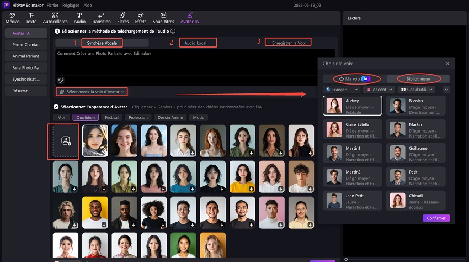
Task: Open the Médias toolbar panel
Action: 12,18
